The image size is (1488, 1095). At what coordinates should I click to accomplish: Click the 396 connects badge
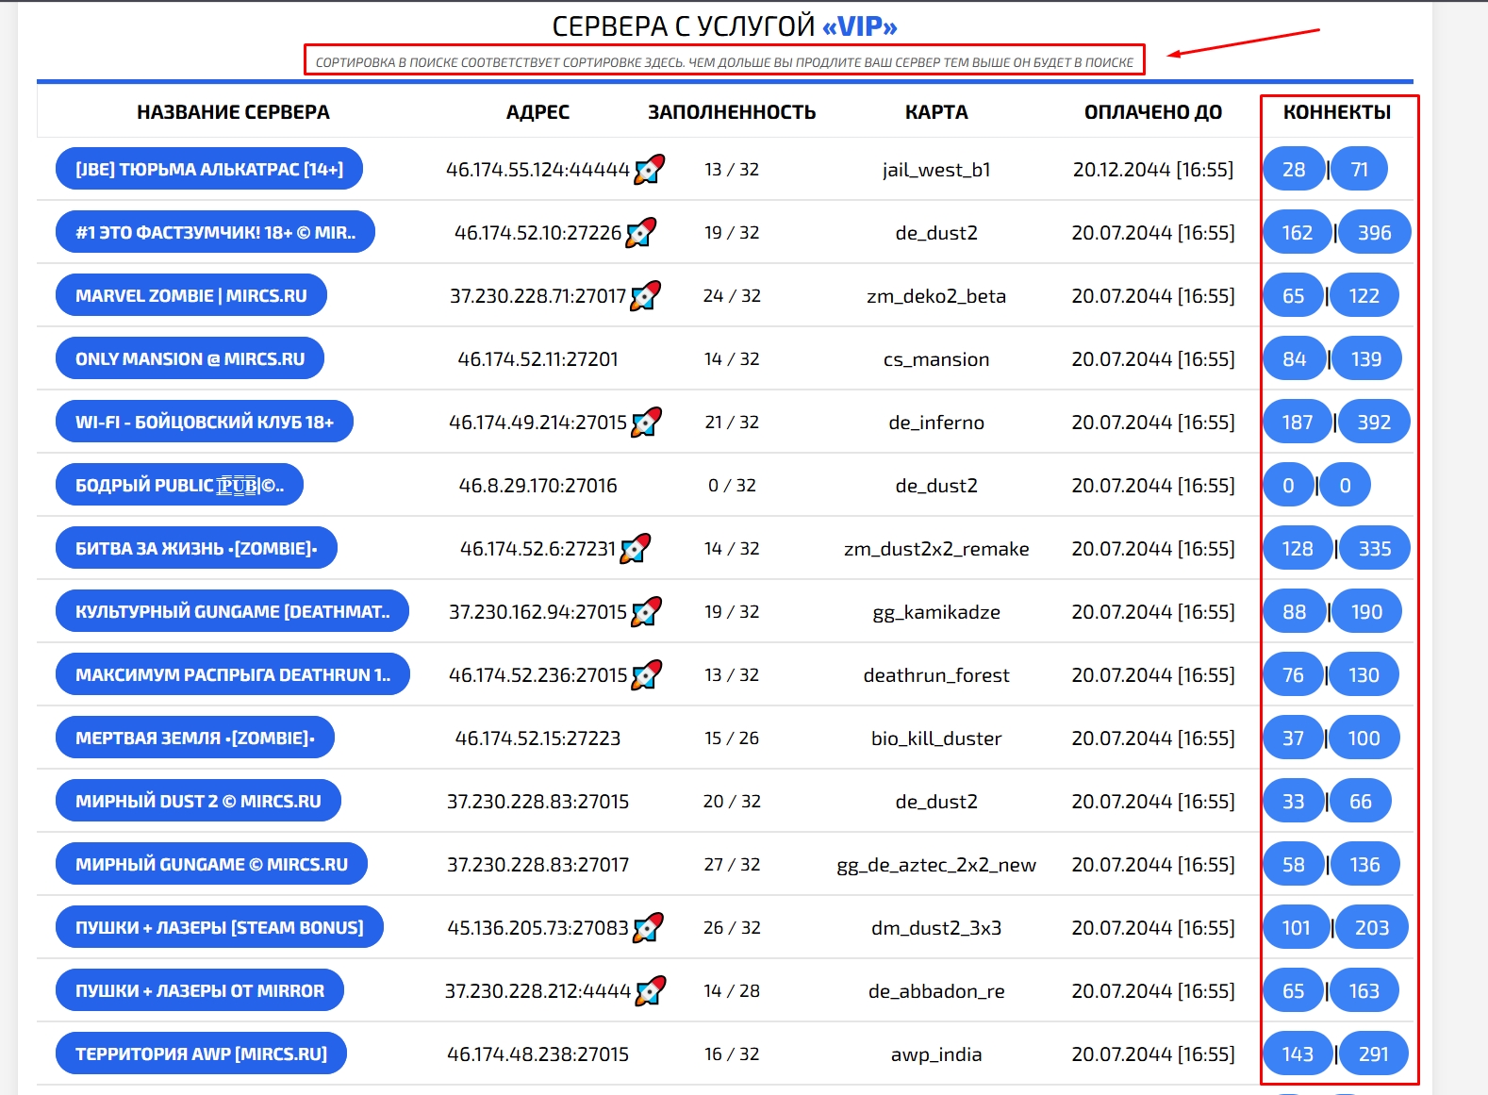pos(1374,232)
